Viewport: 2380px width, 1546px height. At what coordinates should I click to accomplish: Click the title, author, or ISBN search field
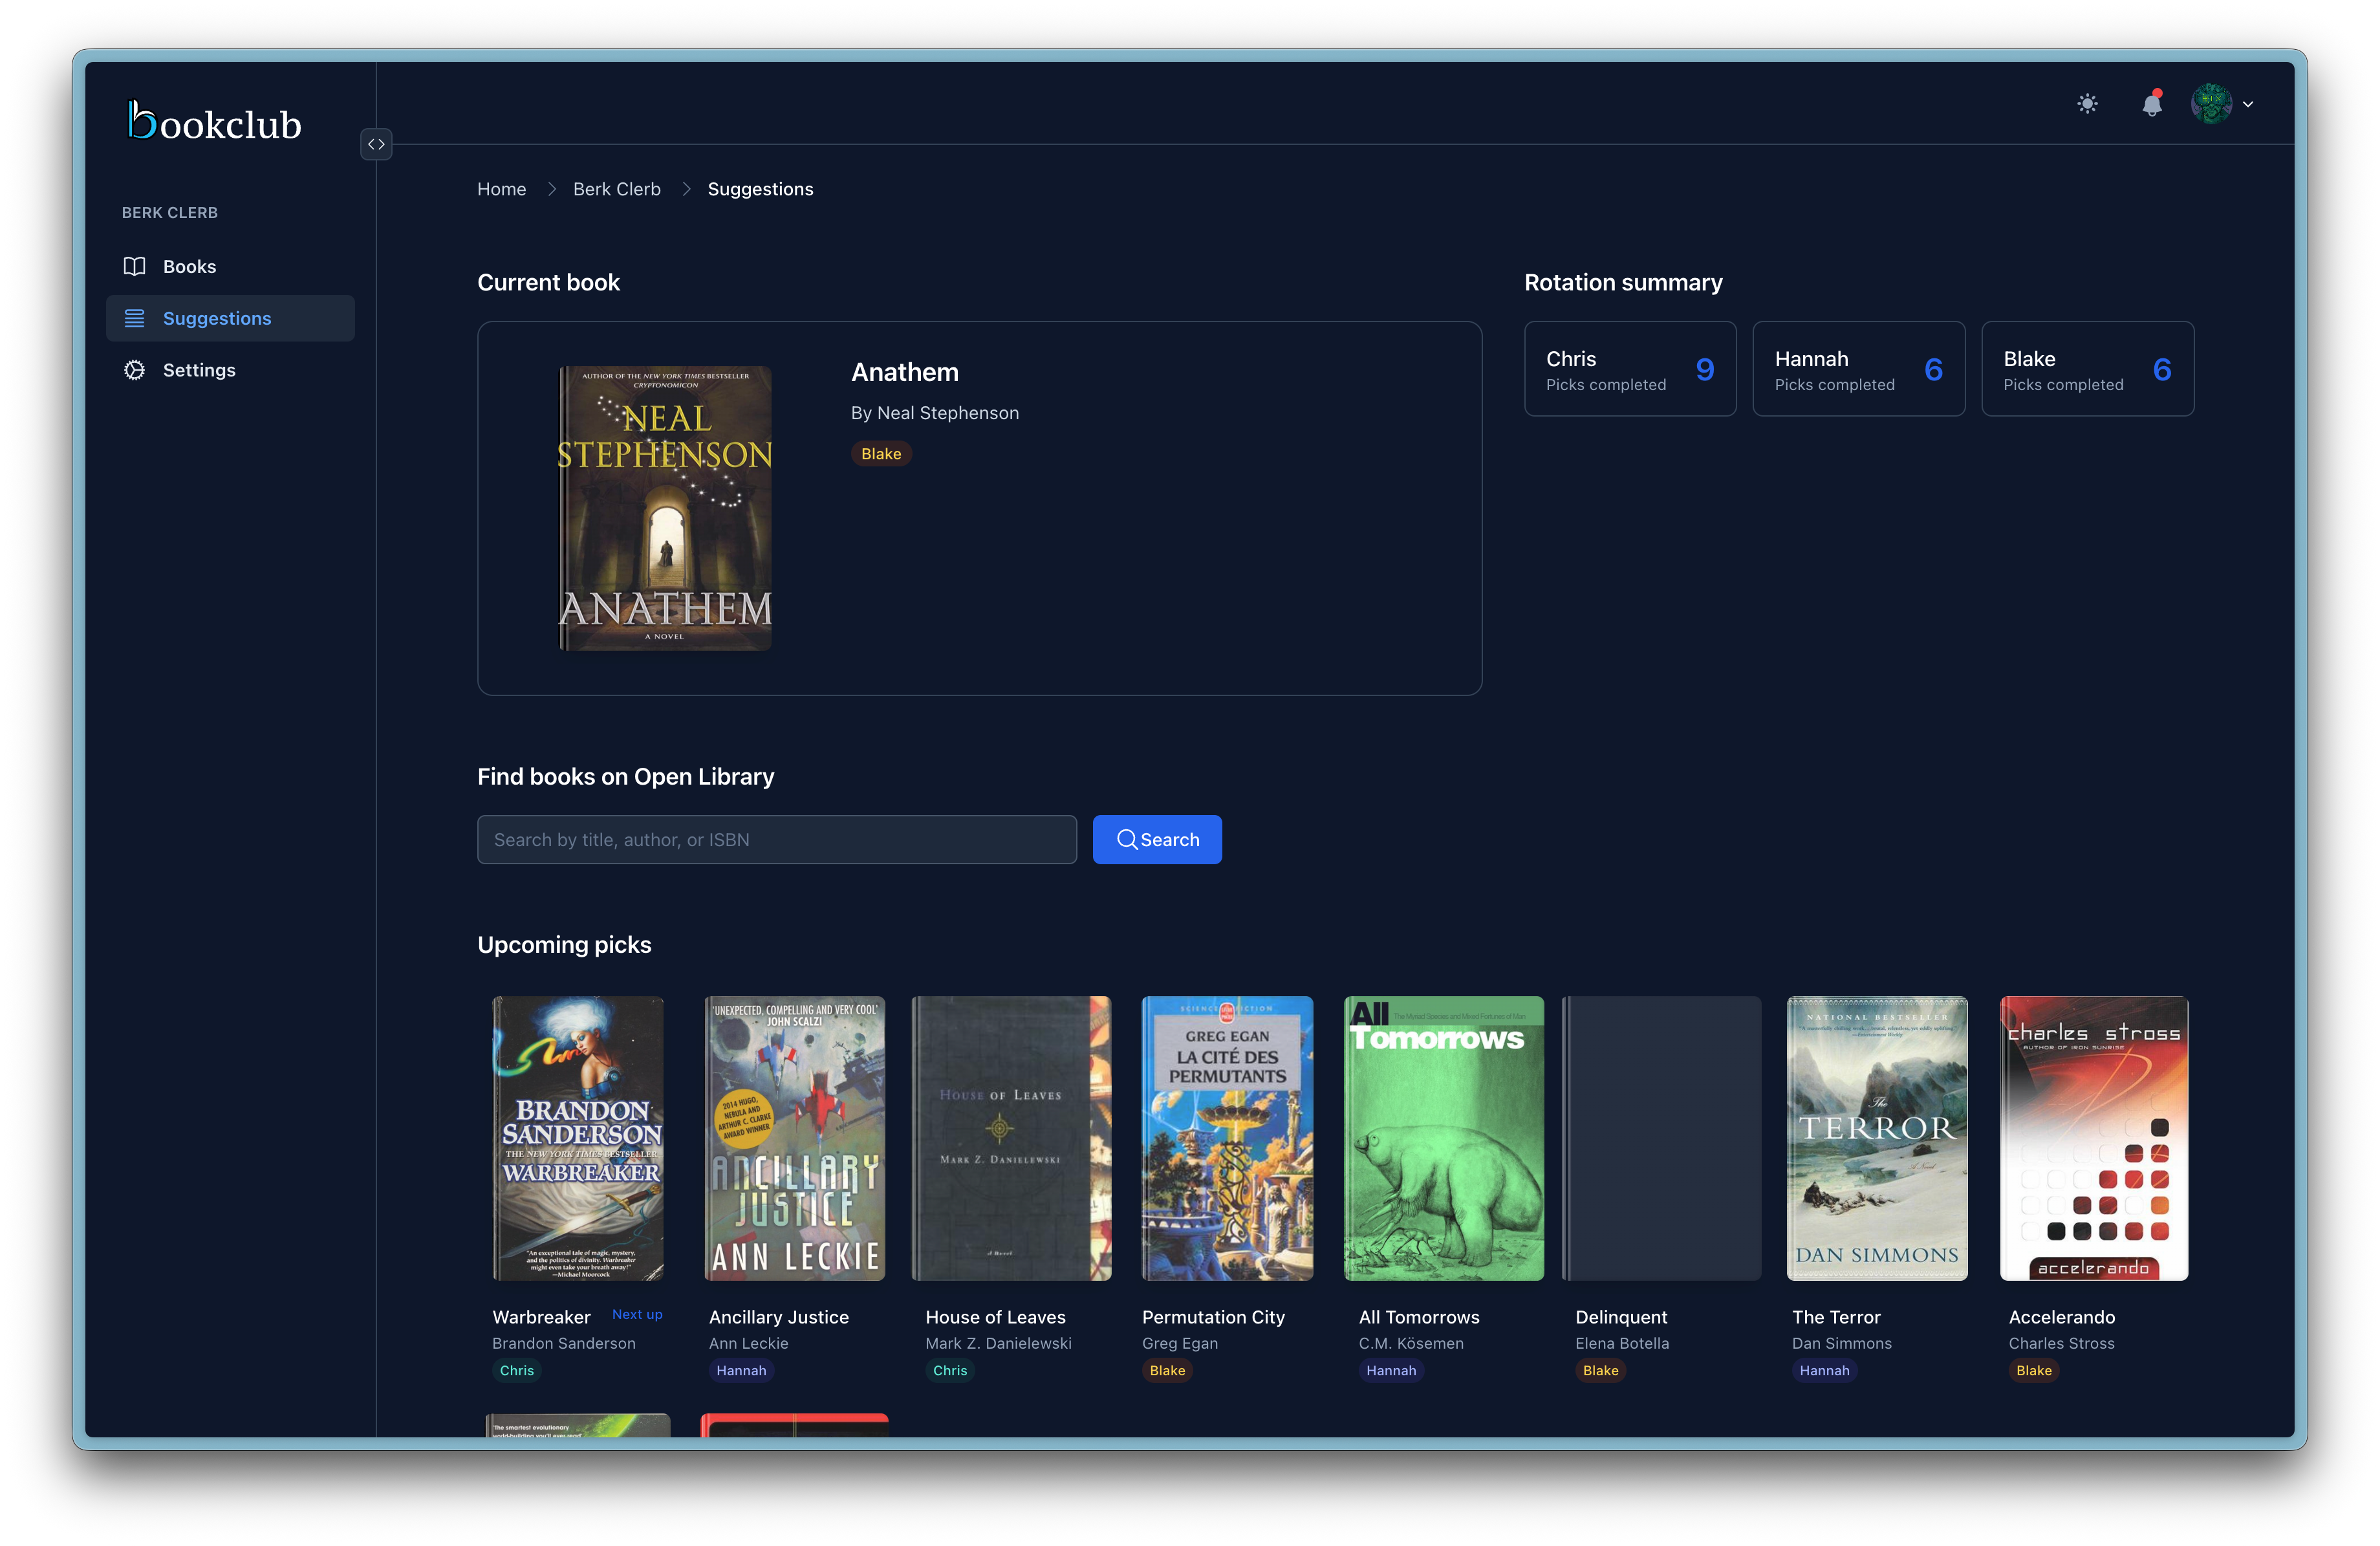click(777, 840)
